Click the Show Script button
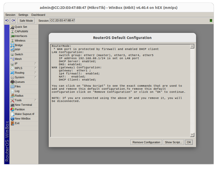 pyautogui.click(x=173, y=142)
